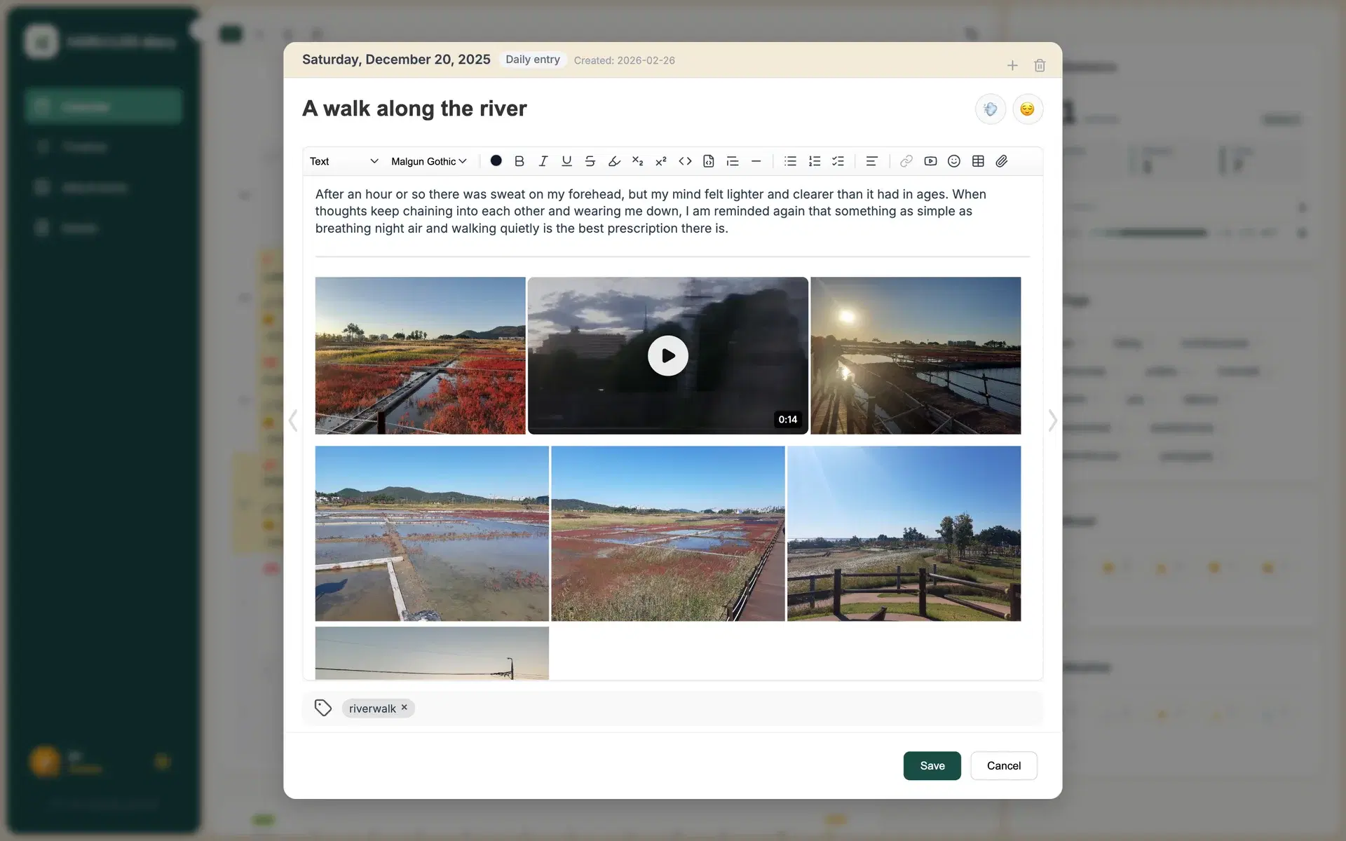Open the power line sky photo
1346x841 pixels.
[432, 653]
